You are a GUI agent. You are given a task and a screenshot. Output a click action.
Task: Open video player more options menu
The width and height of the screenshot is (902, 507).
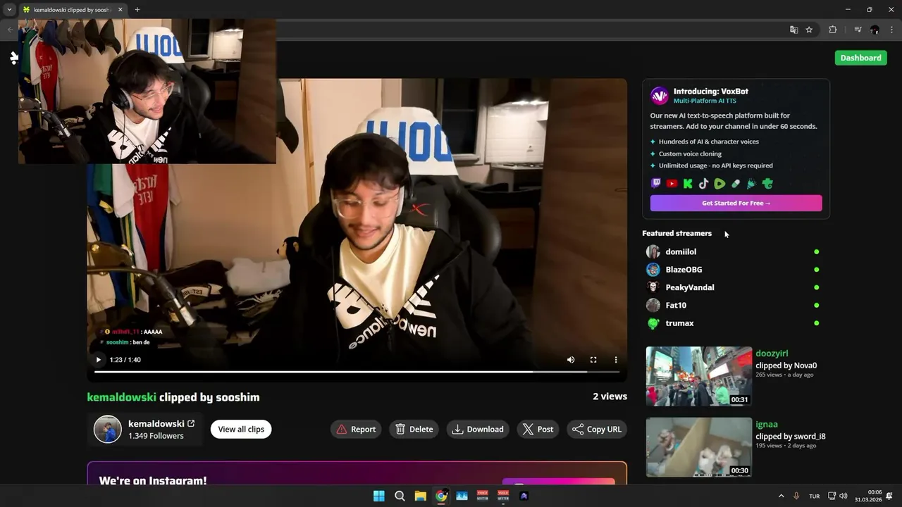point(616,360)
